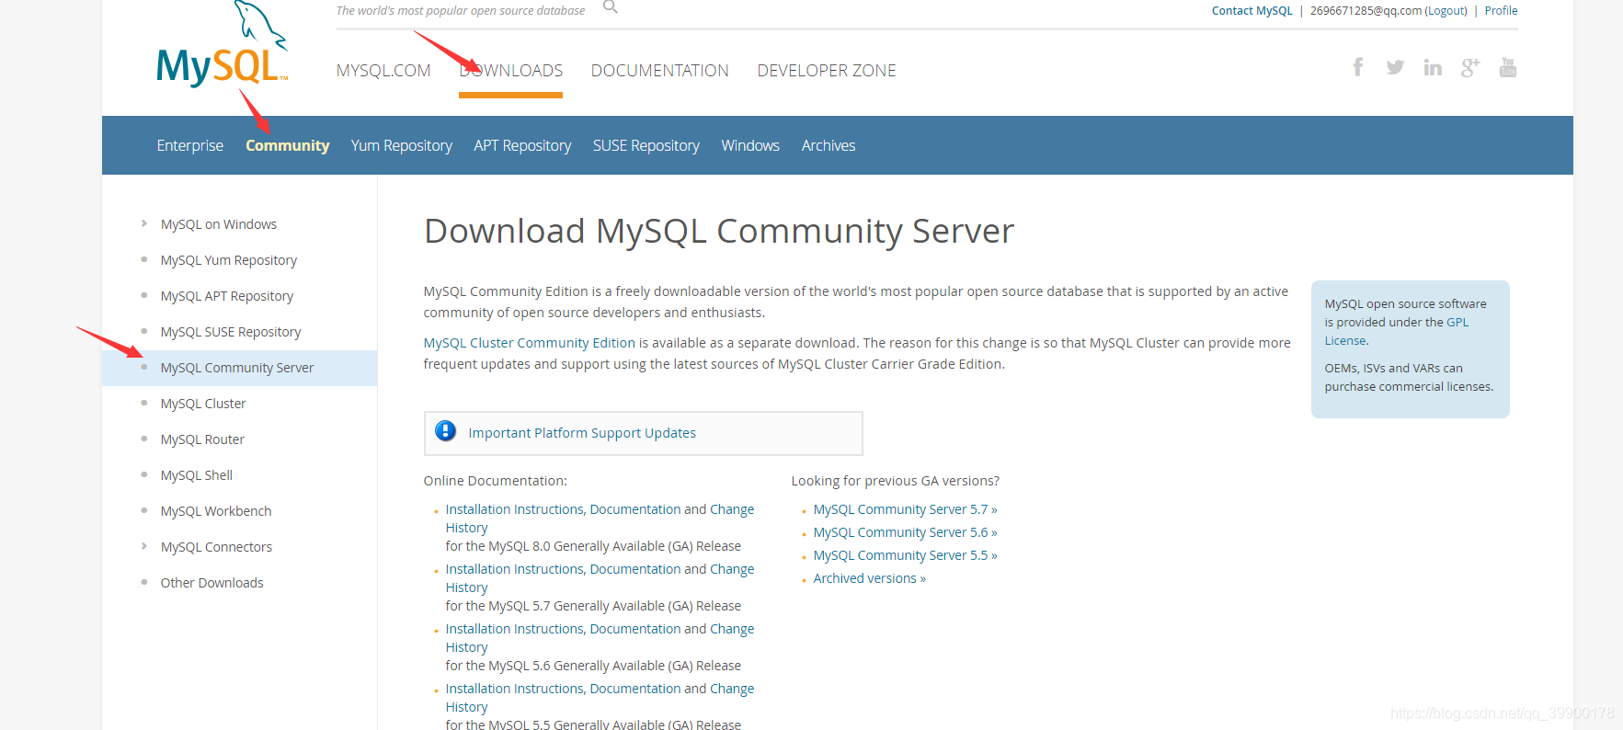Select the Community tab
Viewport: 1623px width, 730px height.
(x=287, y=145)
